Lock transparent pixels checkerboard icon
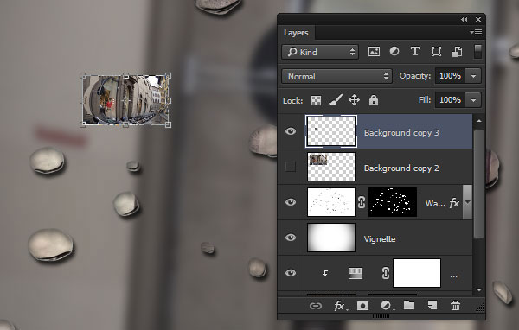This screenshot has height=330, width=519. pos(316,100)
